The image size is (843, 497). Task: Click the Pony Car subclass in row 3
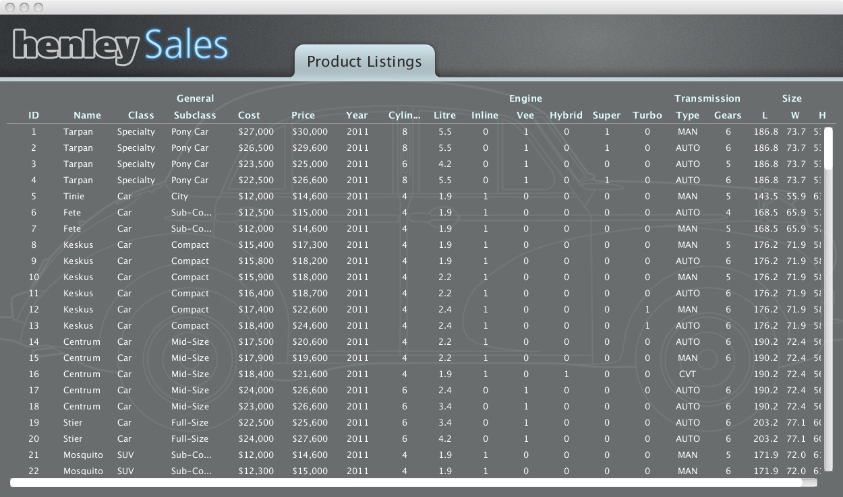point(190,164)
